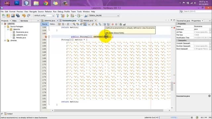
Task: Click the Find Next Occurrence editor icon
Action: pos(81,24)
